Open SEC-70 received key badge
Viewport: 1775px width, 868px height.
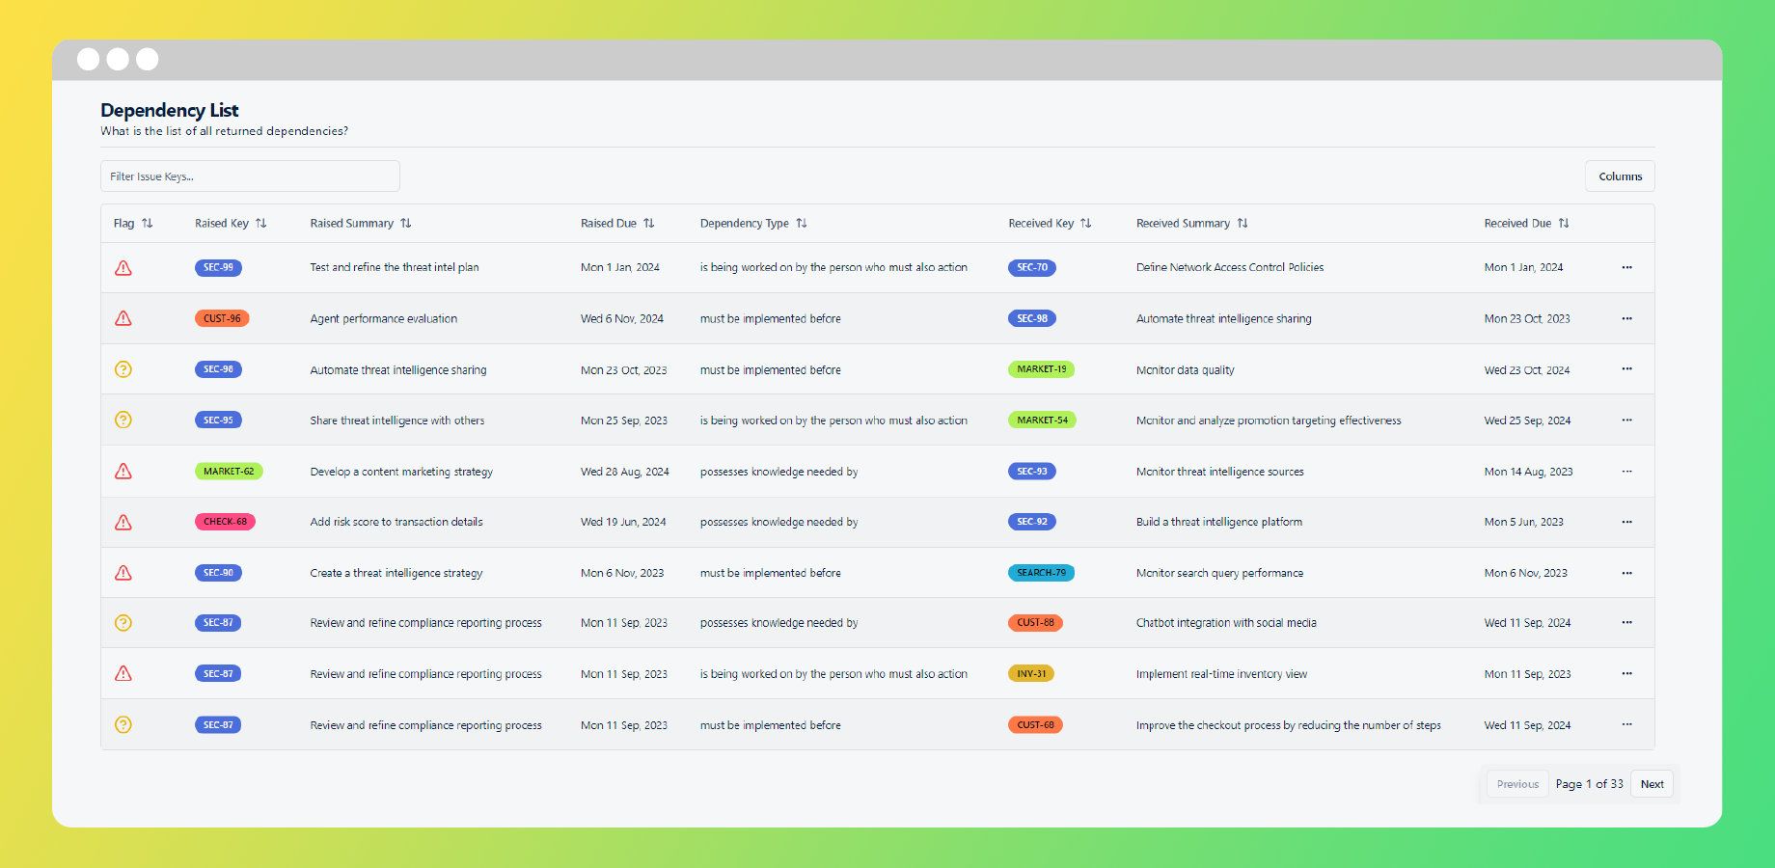(1032, 267)
